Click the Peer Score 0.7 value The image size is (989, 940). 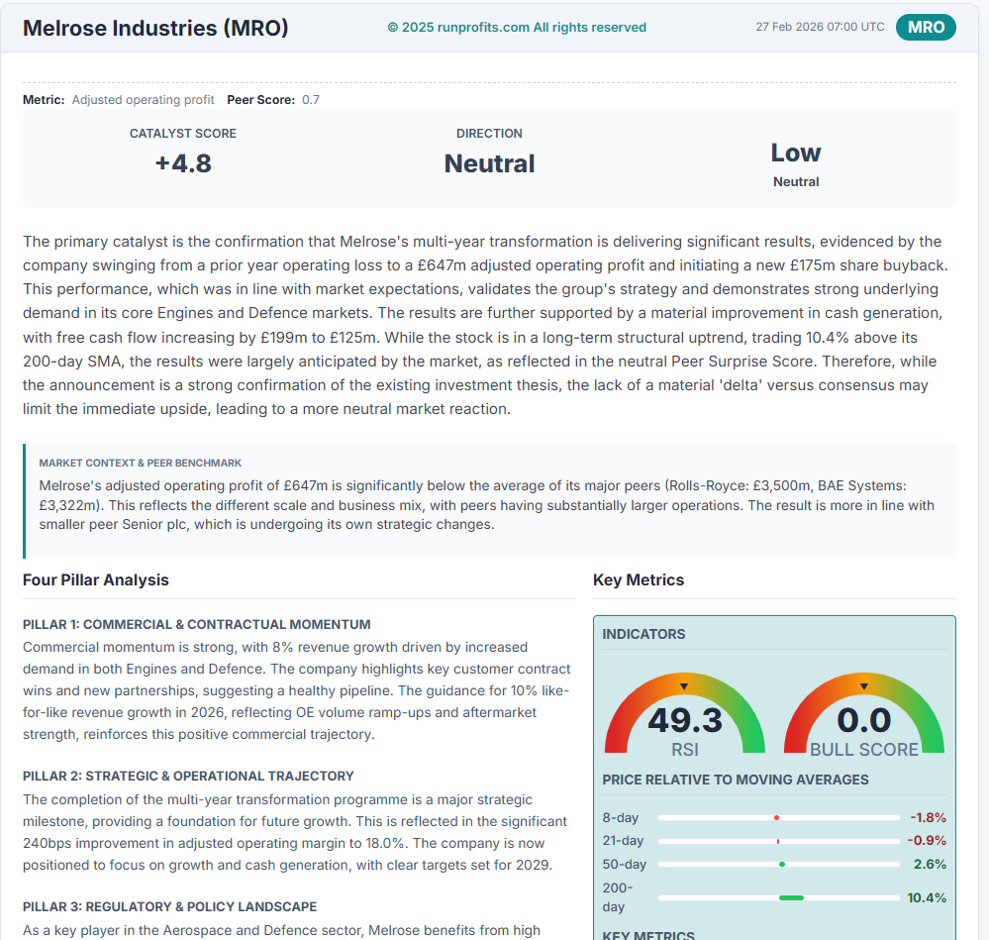[310, 100]
